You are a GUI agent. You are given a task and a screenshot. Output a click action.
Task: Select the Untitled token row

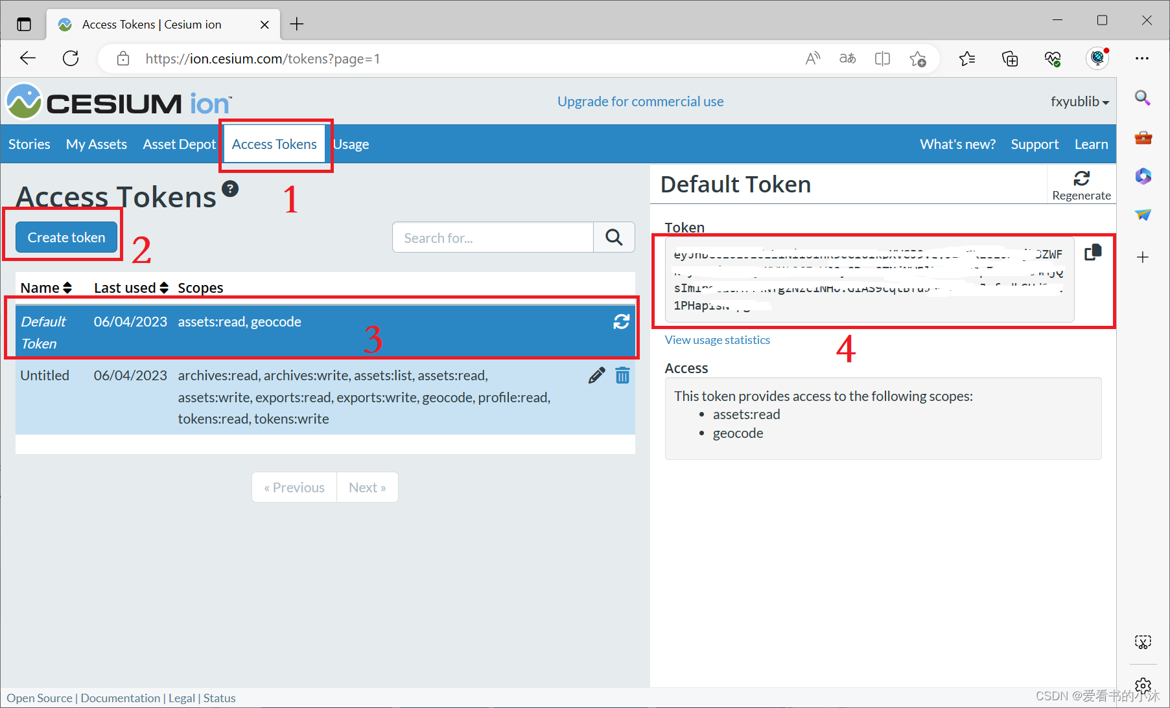point(325,397)
